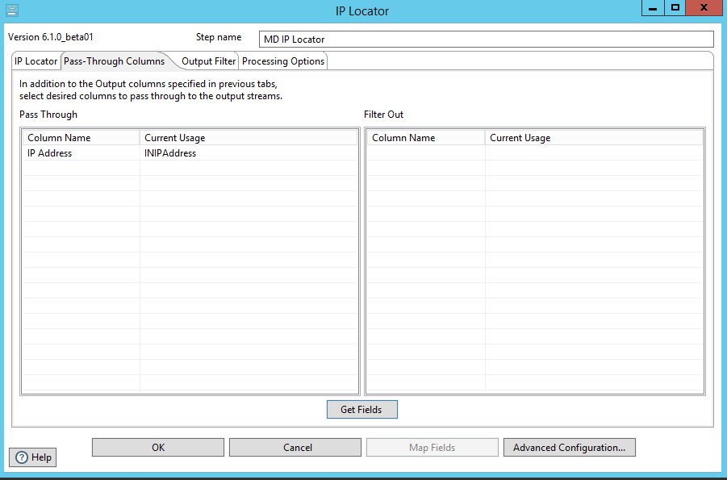Switch to the IP Locator tab
Screen dimensions: 727x480
(x=36, y=61)
